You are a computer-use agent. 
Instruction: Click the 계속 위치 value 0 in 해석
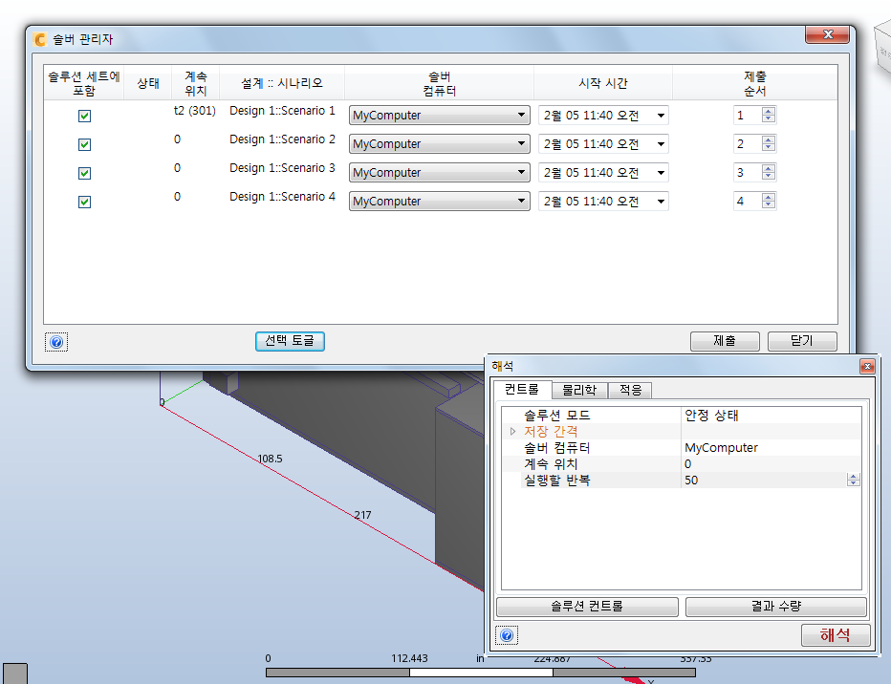point(687,464)
